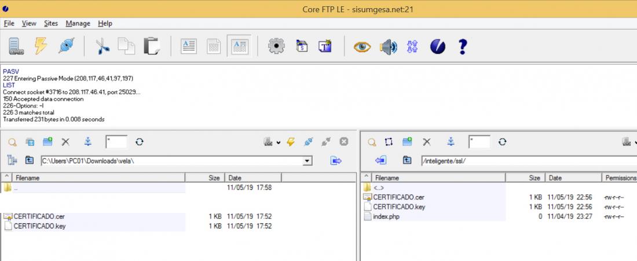Open the Sites menu
The height and width of the screenshot is (261, 637).
tap(51, 24)
